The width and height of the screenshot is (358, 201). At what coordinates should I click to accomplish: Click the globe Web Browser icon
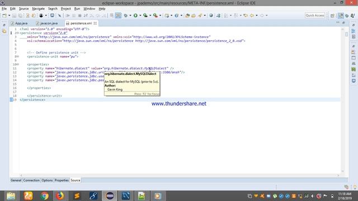pos(211,16)
